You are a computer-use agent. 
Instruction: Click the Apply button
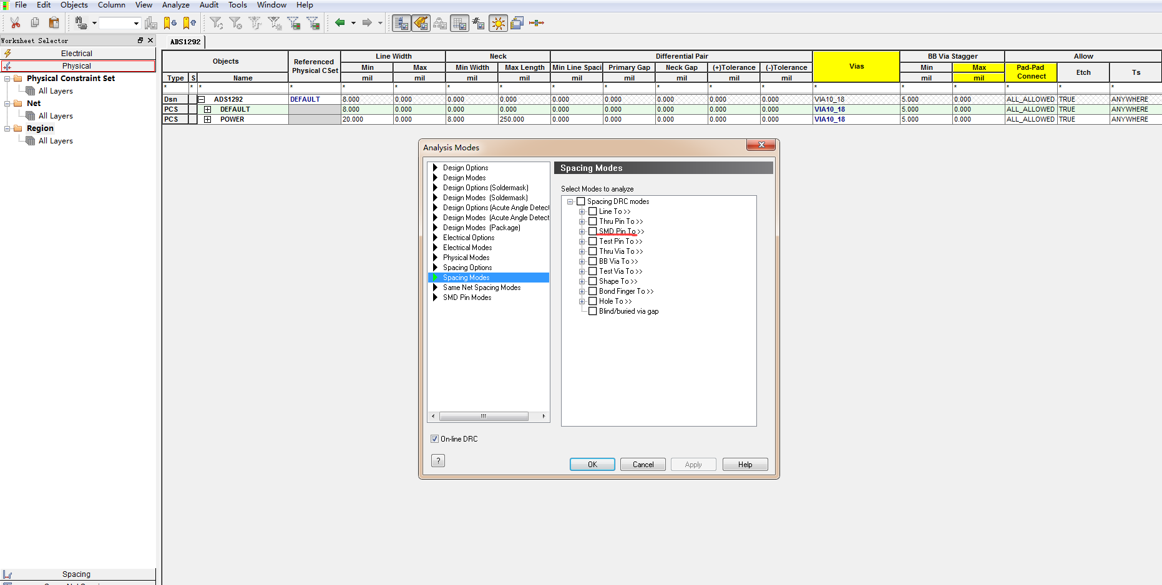(693, 464)
